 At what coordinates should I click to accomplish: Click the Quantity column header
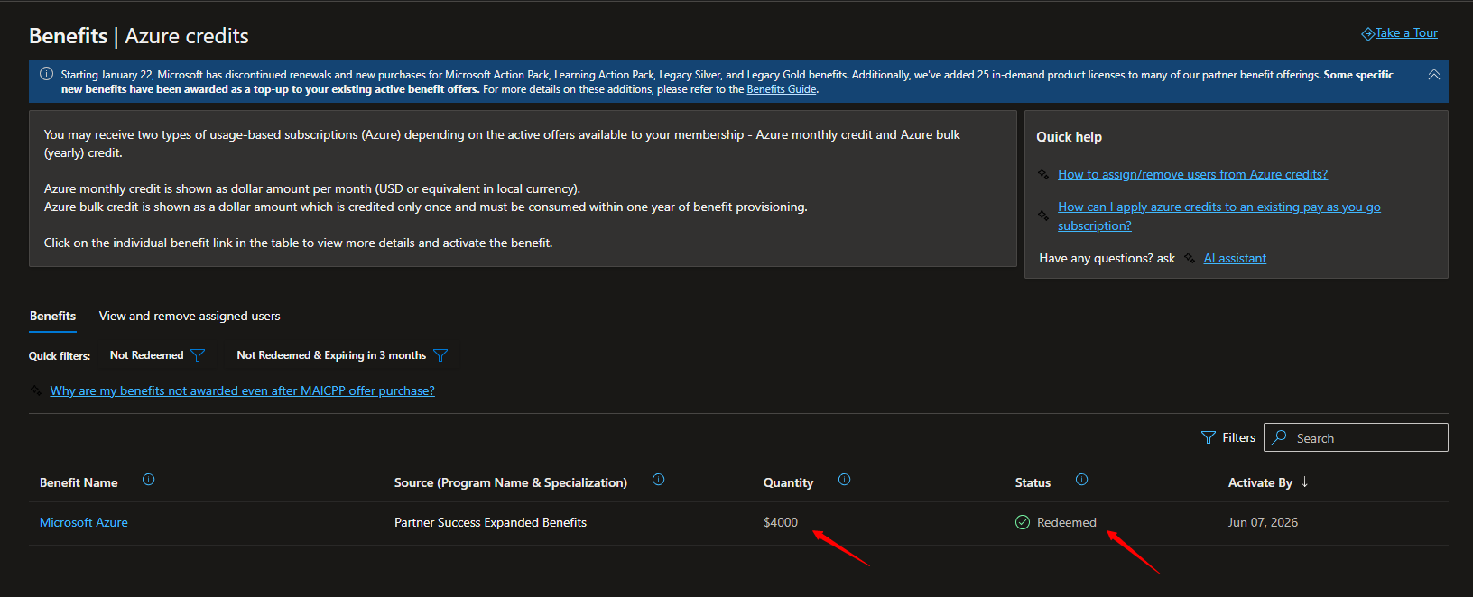click(788, 482)
